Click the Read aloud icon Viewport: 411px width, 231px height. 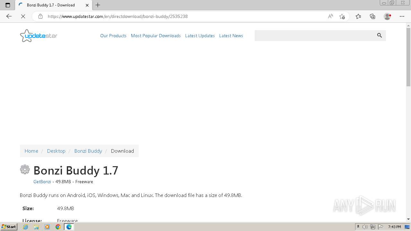tap(330, 16)
